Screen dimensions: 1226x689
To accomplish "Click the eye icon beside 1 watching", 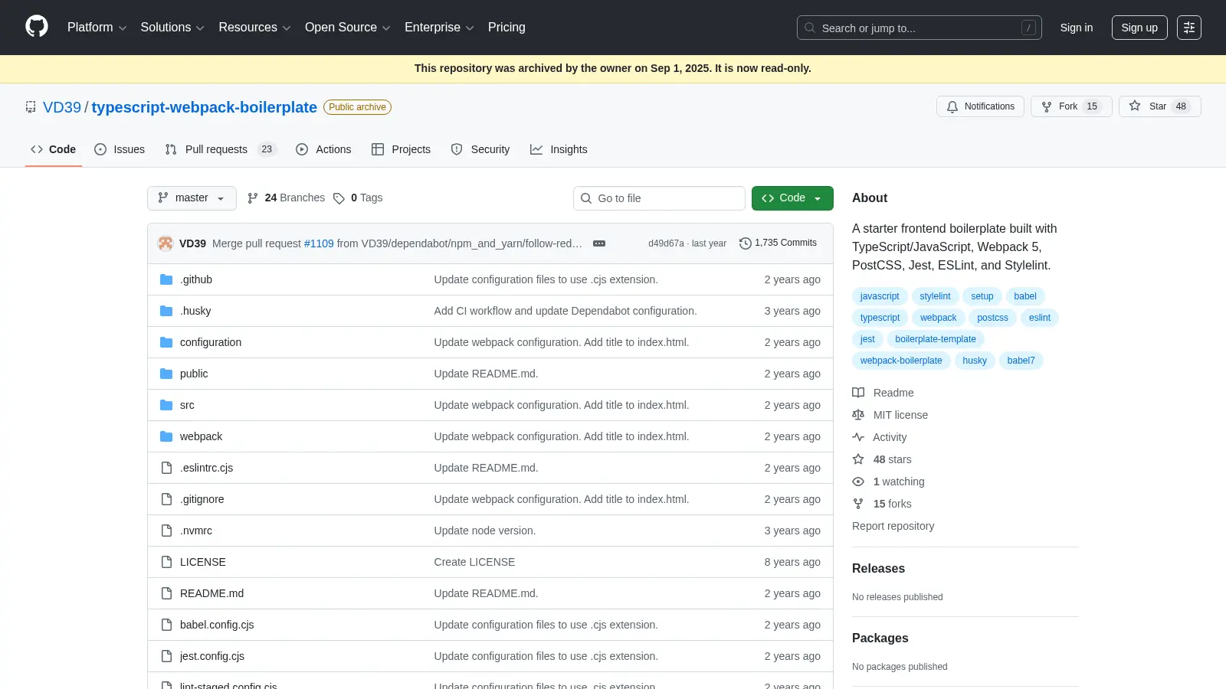I will click(x=858, y=482).
